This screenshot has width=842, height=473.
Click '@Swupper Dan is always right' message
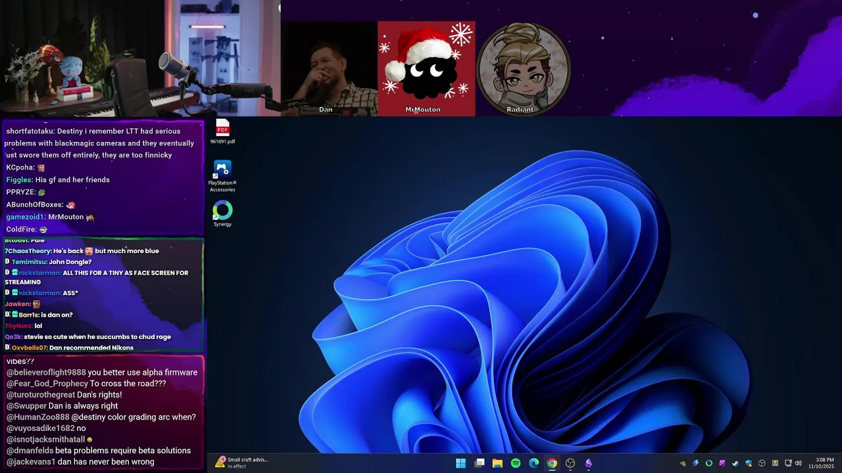[x=62, y=406]
